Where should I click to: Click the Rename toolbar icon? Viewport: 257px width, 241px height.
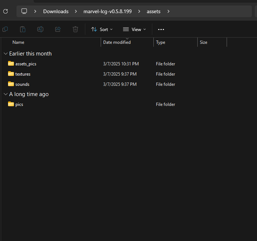point(40,29)
